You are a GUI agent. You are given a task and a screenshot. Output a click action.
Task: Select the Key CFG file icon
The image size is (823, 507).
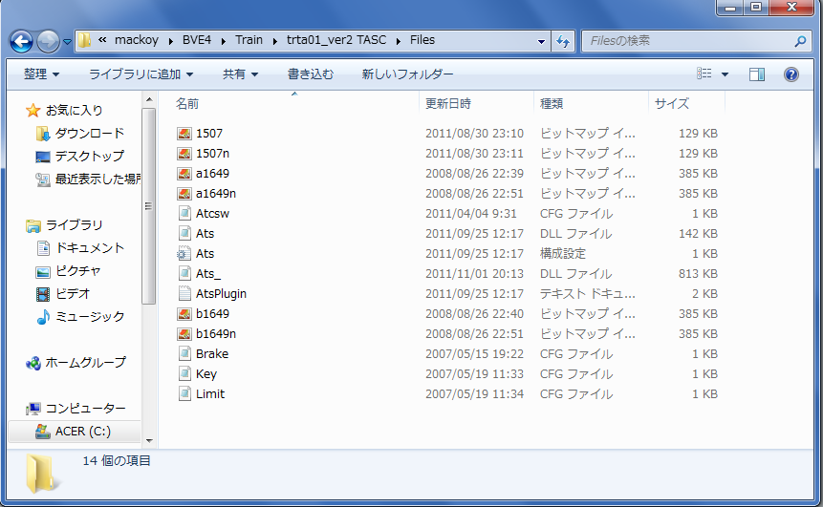pos(184,374)
